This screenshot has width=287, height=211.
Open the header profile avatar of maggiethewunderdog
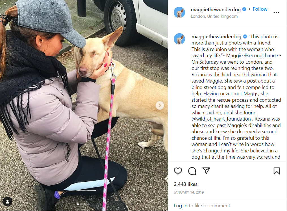coord(179,12)
